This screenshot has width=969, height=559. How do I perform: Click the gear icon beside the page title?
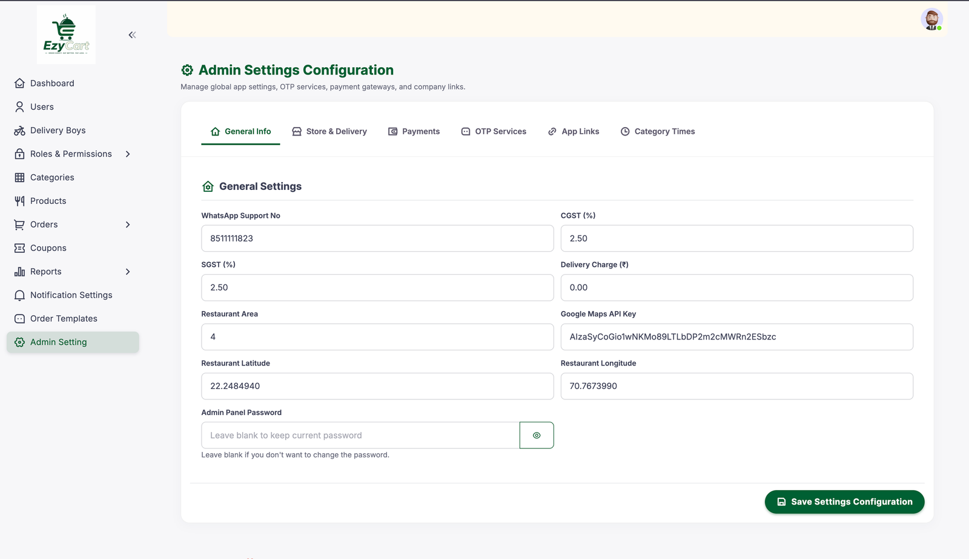187,70
